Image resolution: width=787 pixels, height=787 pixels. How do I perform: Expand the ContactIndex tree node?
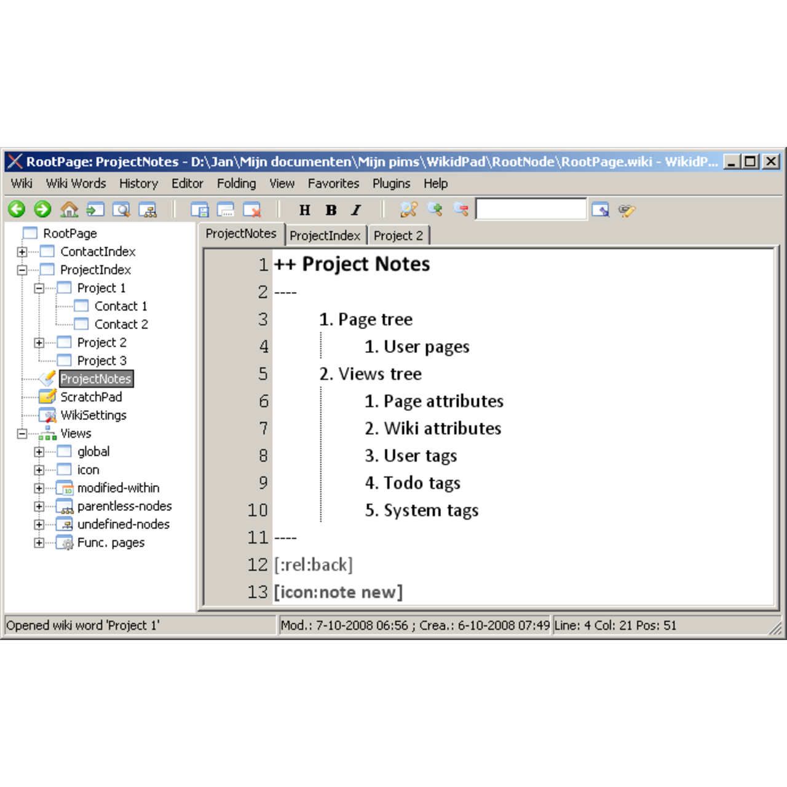point(22,251)
